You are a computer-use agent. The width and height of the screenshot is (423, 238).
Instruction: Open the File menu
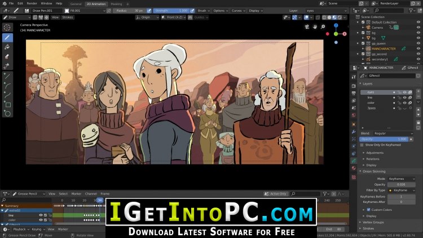click(x=11, y=3)
